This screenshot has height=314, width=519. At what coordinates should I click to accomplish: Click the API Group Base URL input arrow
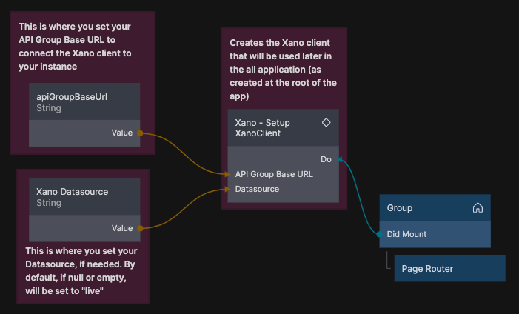(x=227, y=174)
